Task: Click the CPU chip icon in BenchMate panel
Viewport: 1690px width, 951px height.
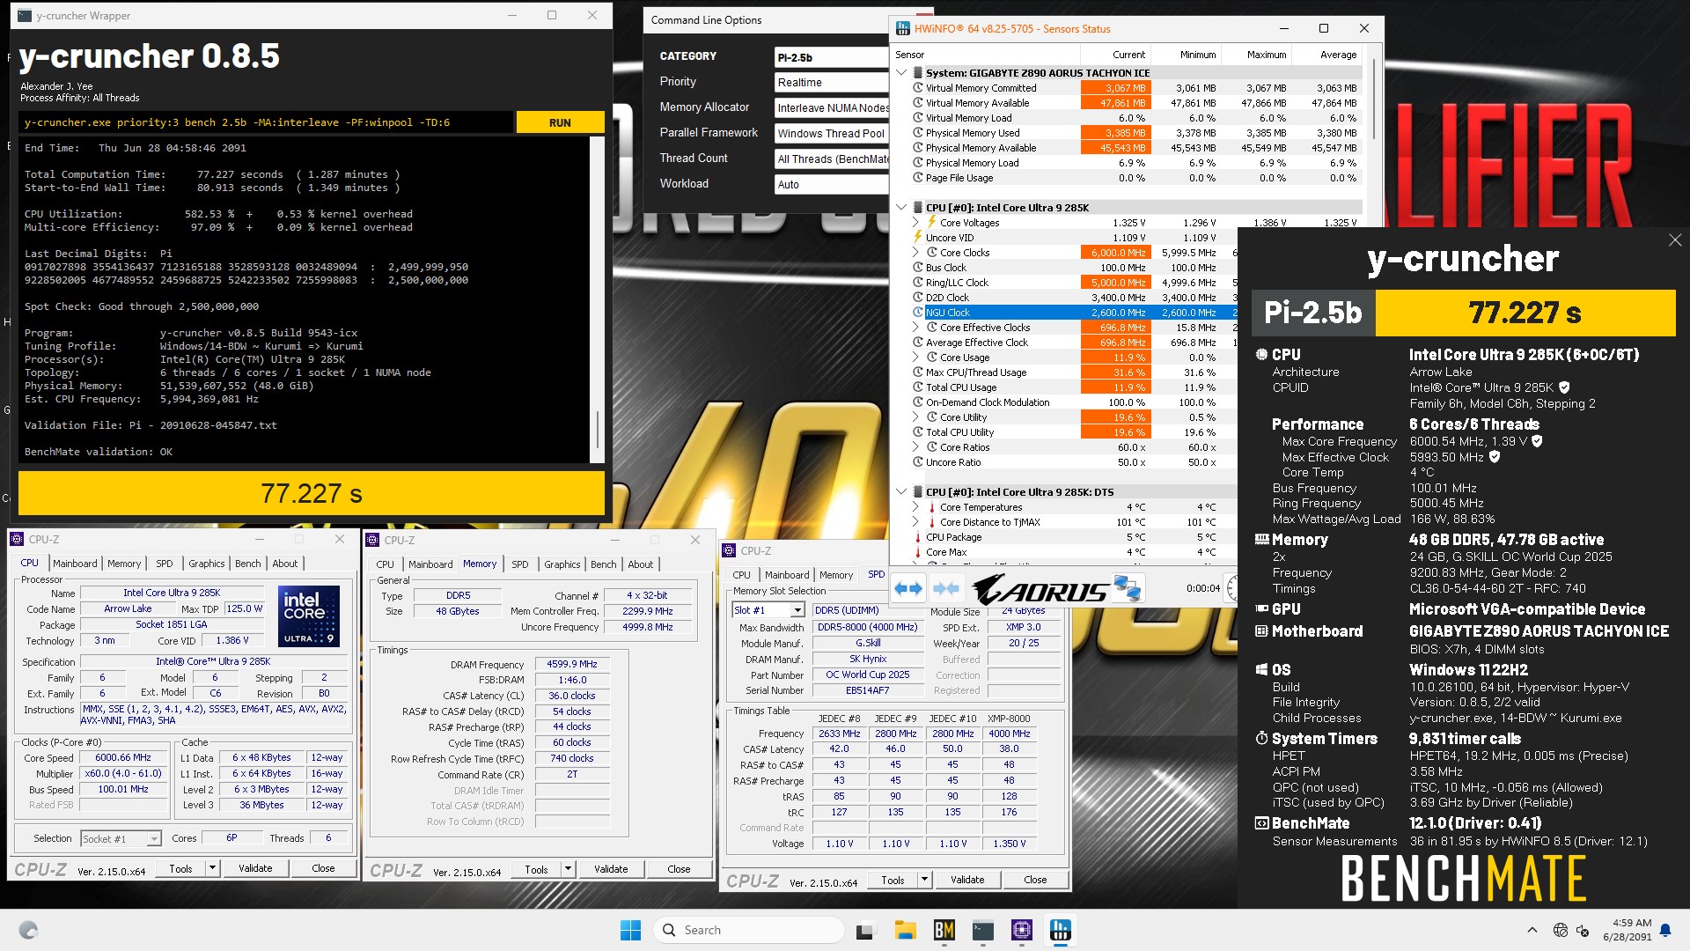Action: [1261, 355]
